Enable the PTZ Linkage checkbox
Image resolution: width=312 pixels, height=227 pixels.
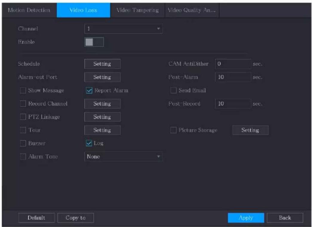click(x=23, y=117)
